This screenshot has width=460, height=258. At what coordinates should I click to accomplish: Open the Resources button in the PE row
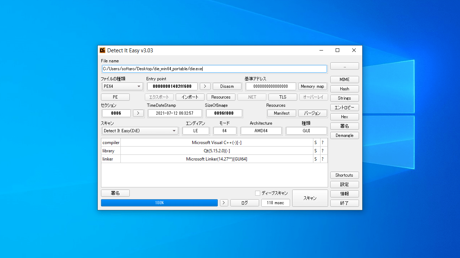221,97
